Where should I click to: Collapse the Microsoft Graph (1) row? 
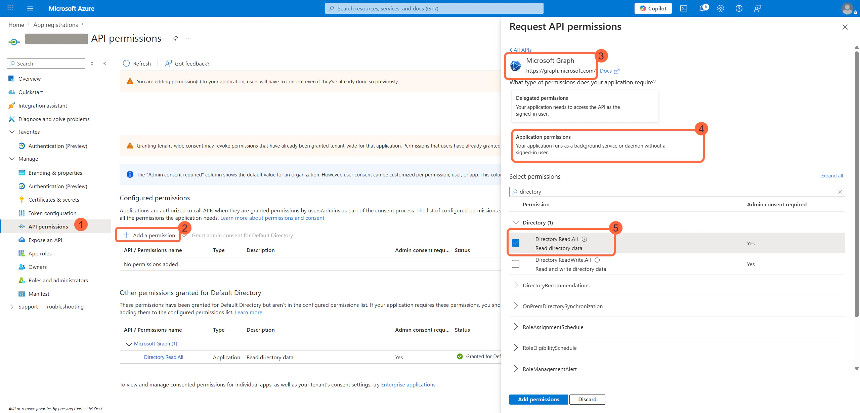click(129, 344)
